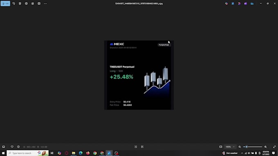
Task: Open the 100% zoom level dropdown
Action: click(x=230, y=147)
